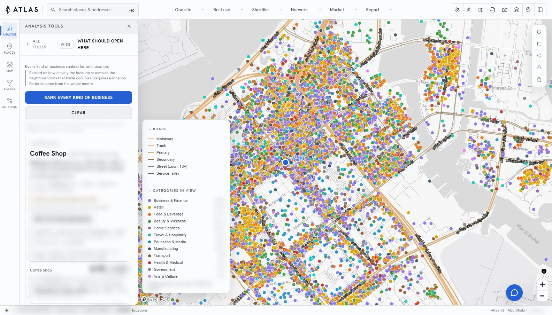Take a snapshot with the camera icon
This screenshot has width=552, height=315.
click(505, 10)
